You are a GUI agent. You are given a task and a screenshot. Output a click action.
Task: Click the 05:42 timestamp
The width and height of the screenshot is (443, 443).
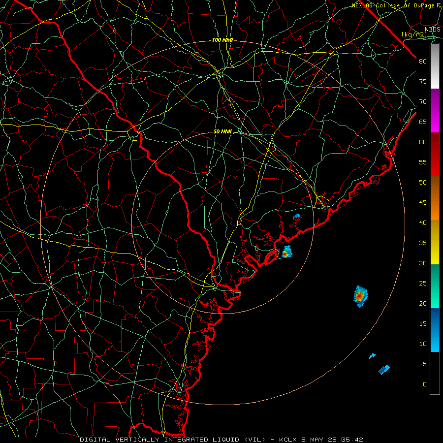352,440
